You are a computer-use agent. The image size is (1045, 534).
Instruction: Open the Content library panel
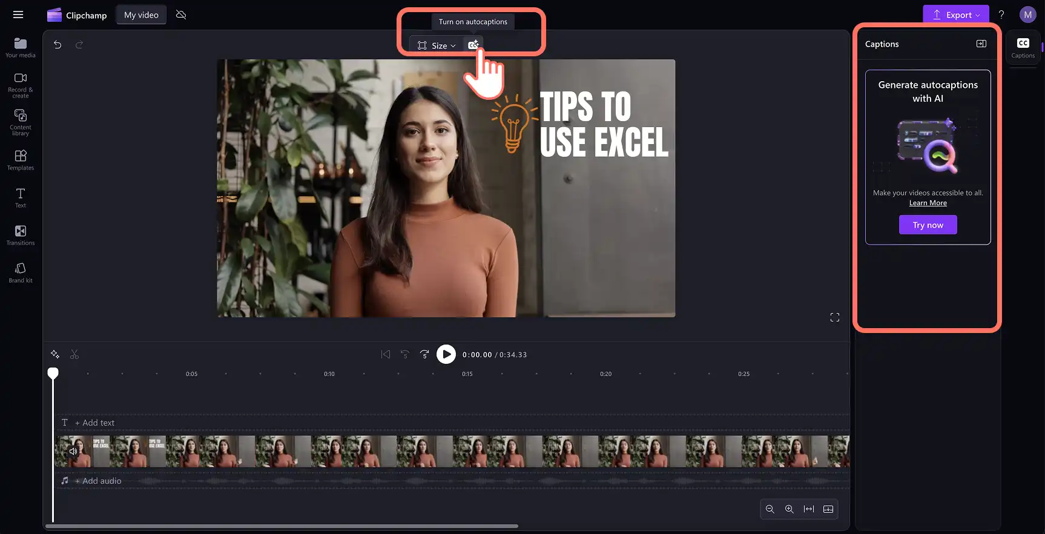point(21,122)
